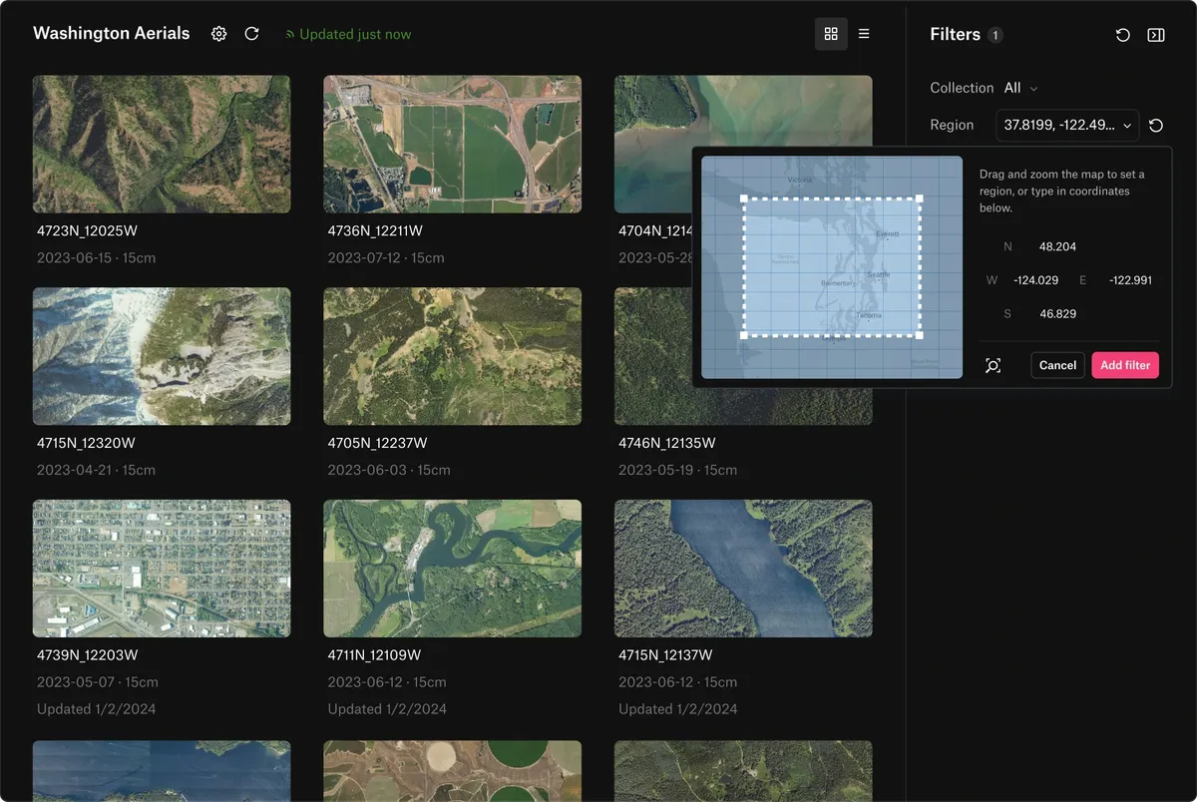Open the Collection All dropdown

[x=1020, y=88]
